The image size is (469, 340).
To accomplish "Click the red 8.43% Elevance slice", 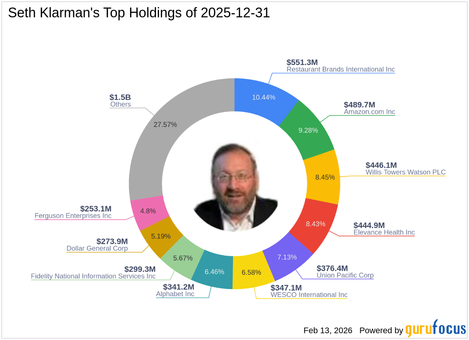I will [x=315, y=224].
